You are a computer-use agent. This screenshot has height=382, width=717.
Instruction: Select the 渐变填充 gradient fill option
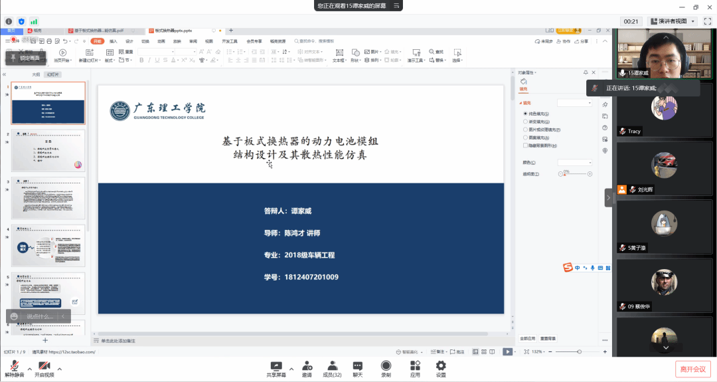525,122
